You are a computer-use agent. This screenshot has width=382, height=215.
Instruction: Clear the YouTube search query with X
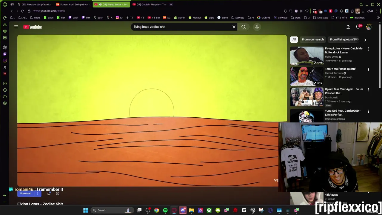(x=234, y=27)
